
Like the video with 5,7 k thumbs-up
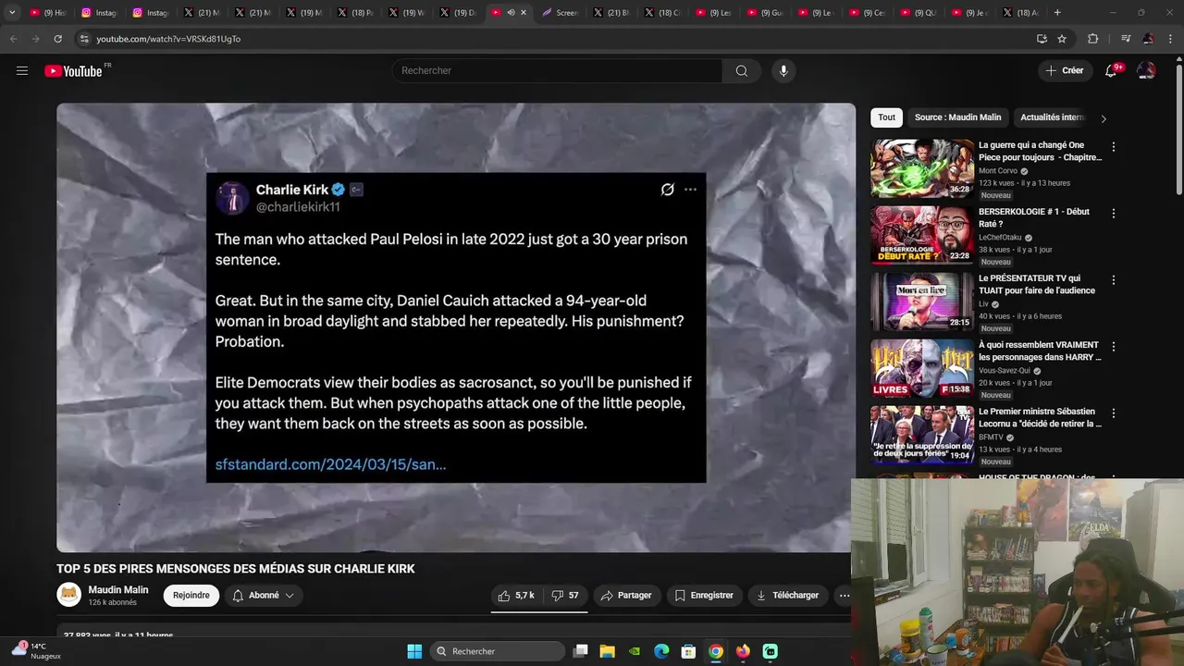[516, 596]
